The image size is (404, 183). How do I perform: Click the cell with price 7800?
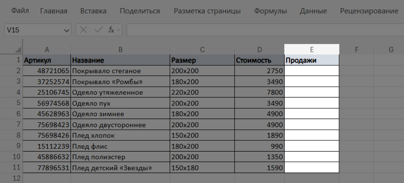pyautogui.click(x=259, y=92)
